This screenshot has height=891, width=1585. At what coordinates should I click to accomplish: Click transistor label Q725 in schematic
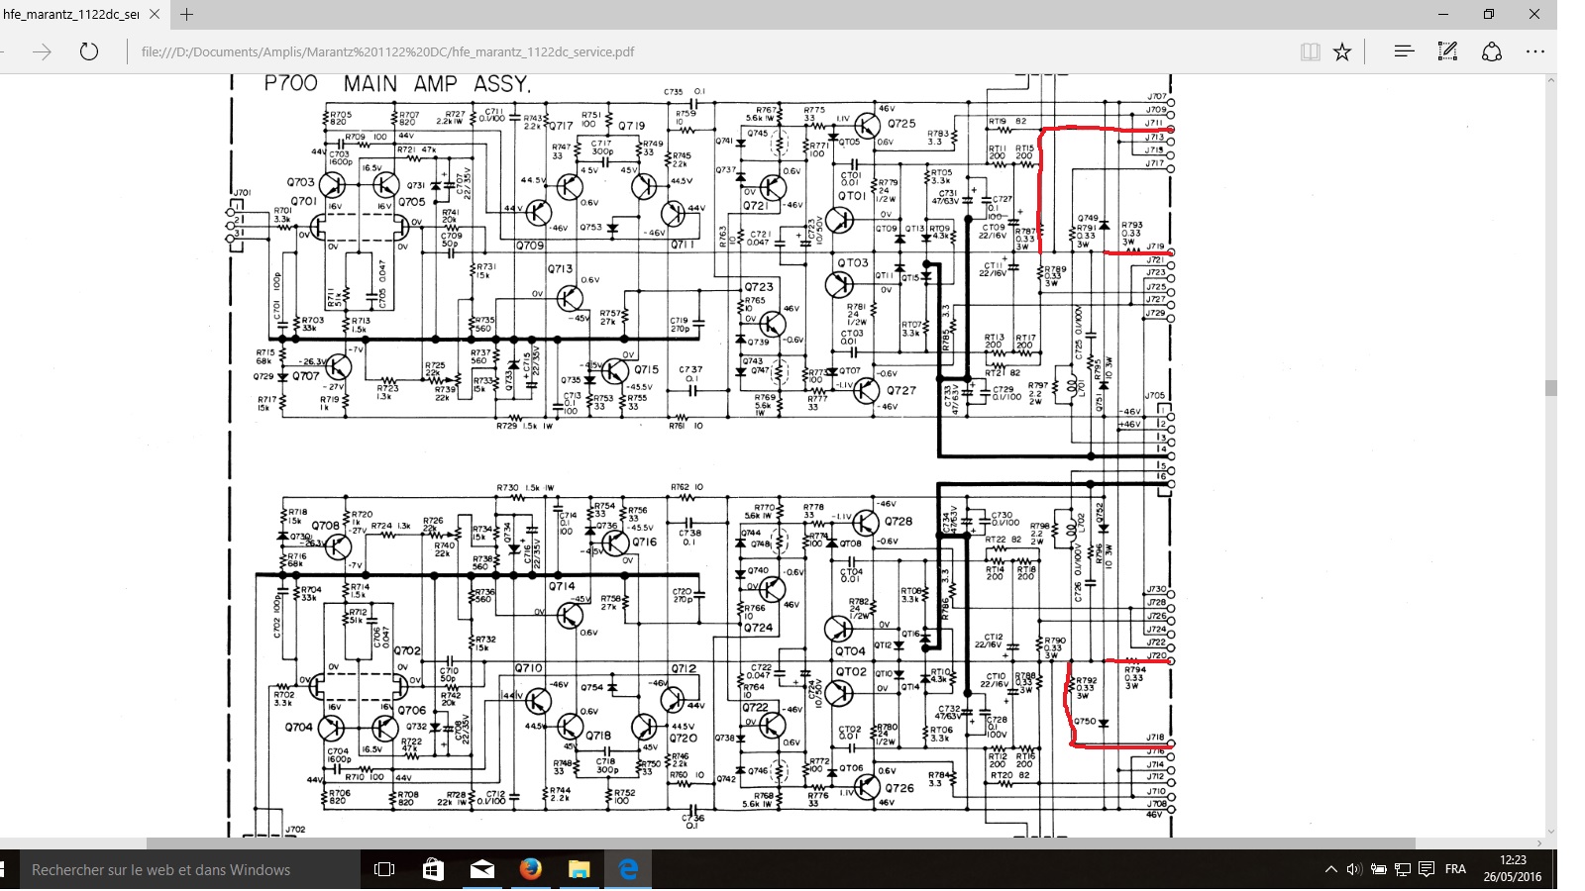[x=900, y=124]
